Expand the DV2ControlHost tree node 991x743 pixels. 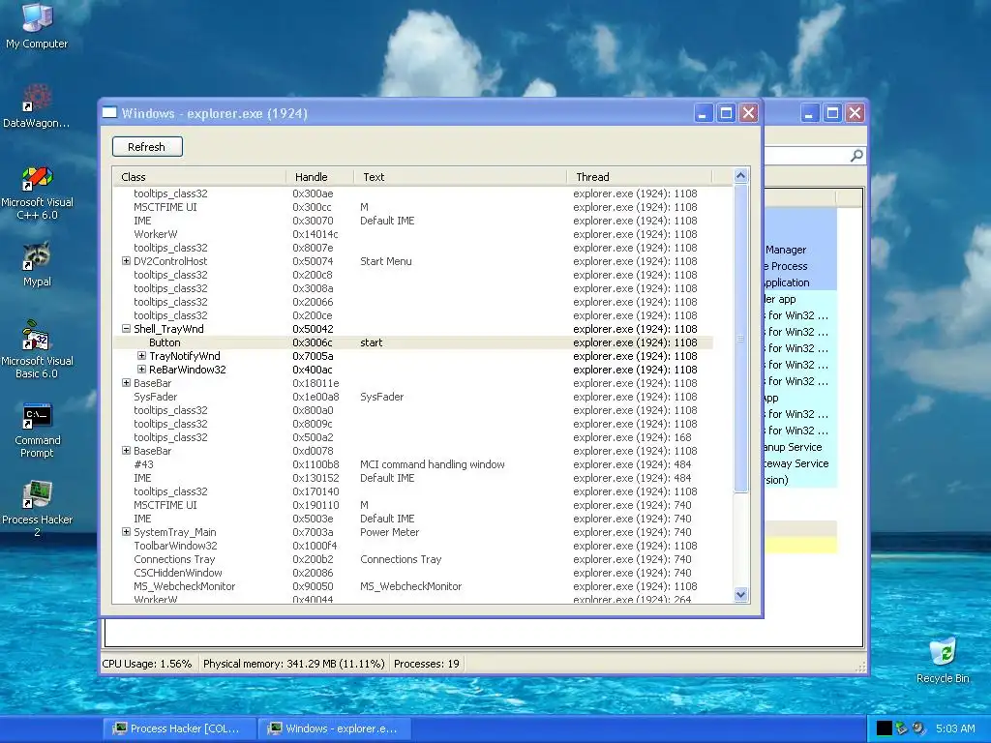coord(126,261)
